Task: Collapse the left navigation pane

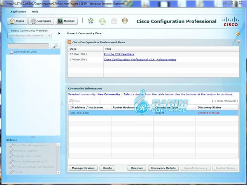Action: pyautogui.click(x=59, y=33)
